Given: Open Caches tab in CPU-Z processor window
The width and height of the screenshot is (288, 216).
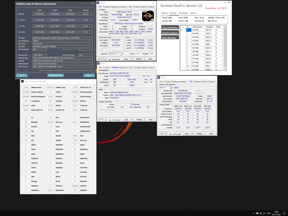Looking at the screenshot, I should 107,7.
